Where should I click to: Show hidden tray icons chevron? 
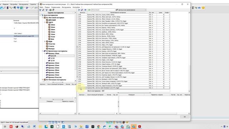click(x=221, y=126)
